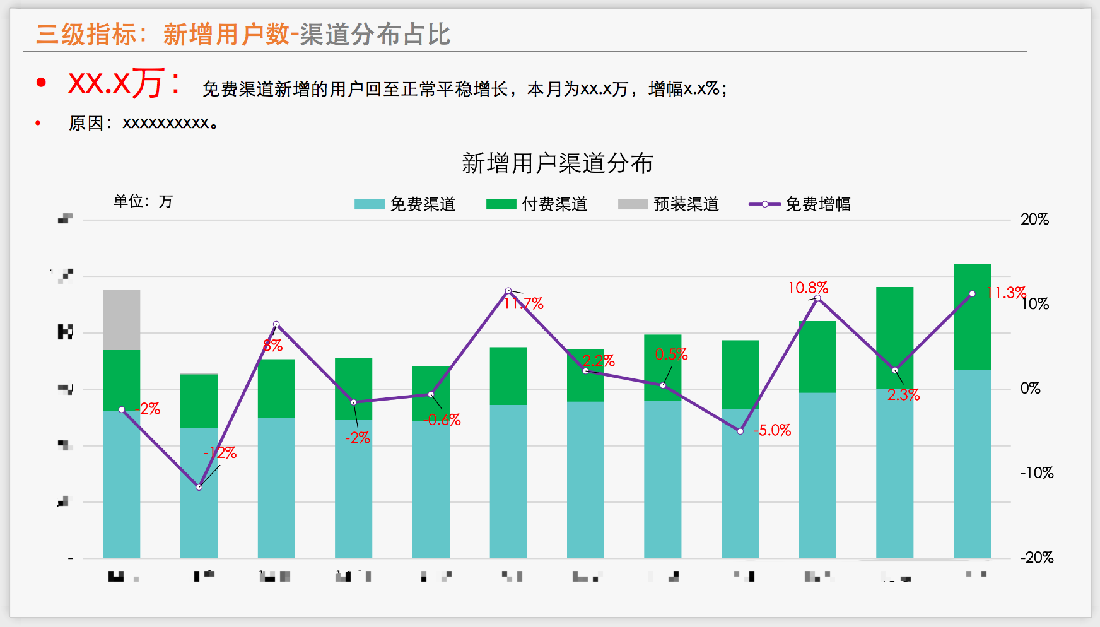Select the '免费渠道' legend label

(x=423, y=204)
